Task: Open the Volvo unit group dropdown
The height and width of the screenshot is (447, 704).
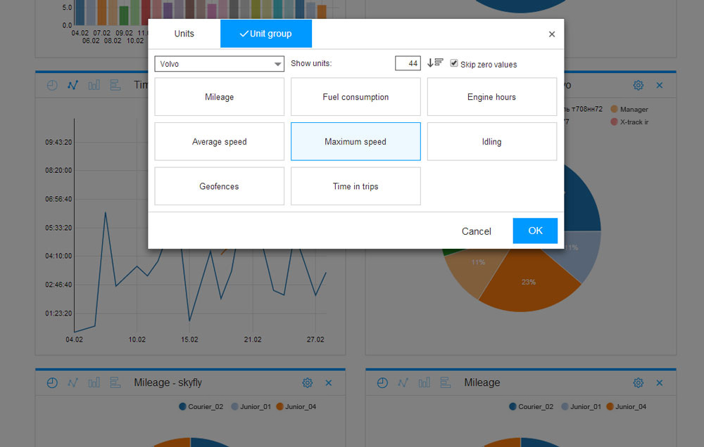Action: (x=219, y=64)
